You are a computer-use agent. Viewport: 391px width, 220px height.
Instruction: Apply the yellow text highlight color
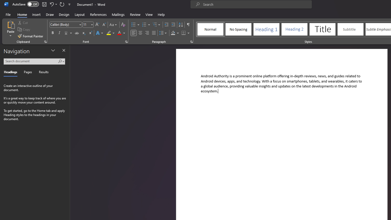pos(109,33)
